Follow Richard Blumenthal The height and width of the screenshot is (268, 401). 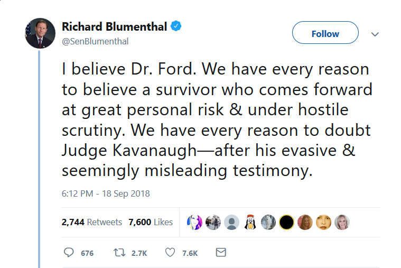[x=325, y=33]
